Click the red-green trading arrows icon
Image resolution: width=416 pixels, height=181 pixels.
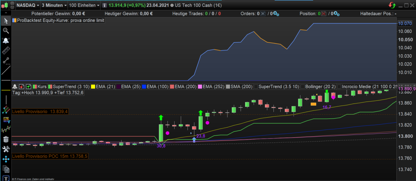click(392, 5)
